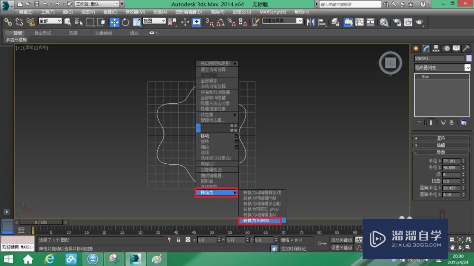Open the Create command panel tab
474x266 pixels.
[416, 49]
